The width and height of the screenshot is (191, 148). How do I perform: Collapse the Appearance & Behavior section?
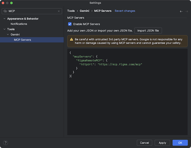tap(4, 19)
